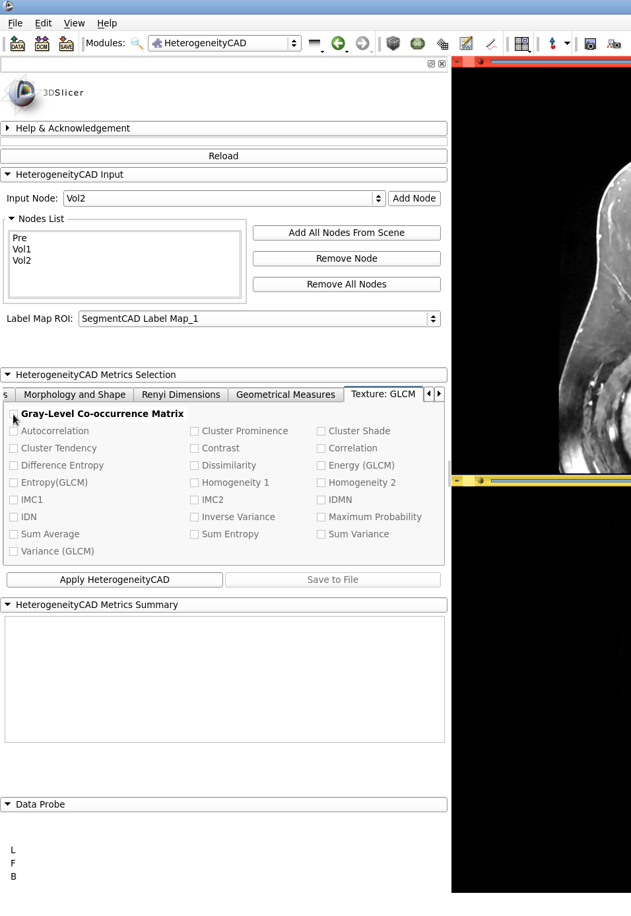
Task: Open the Label Map ROI dropdown
Action: coord(259,319)
